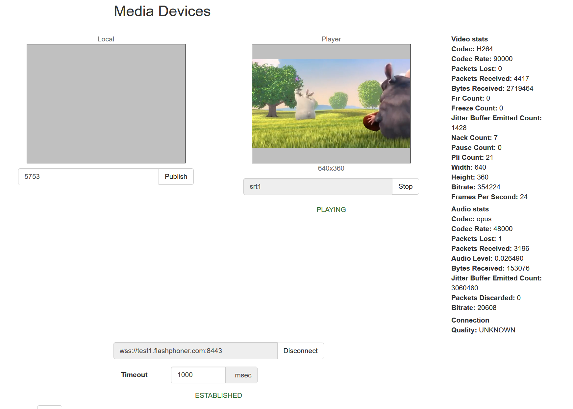
Task: Click the Connection heading
Action: click(x=470, y=320)
